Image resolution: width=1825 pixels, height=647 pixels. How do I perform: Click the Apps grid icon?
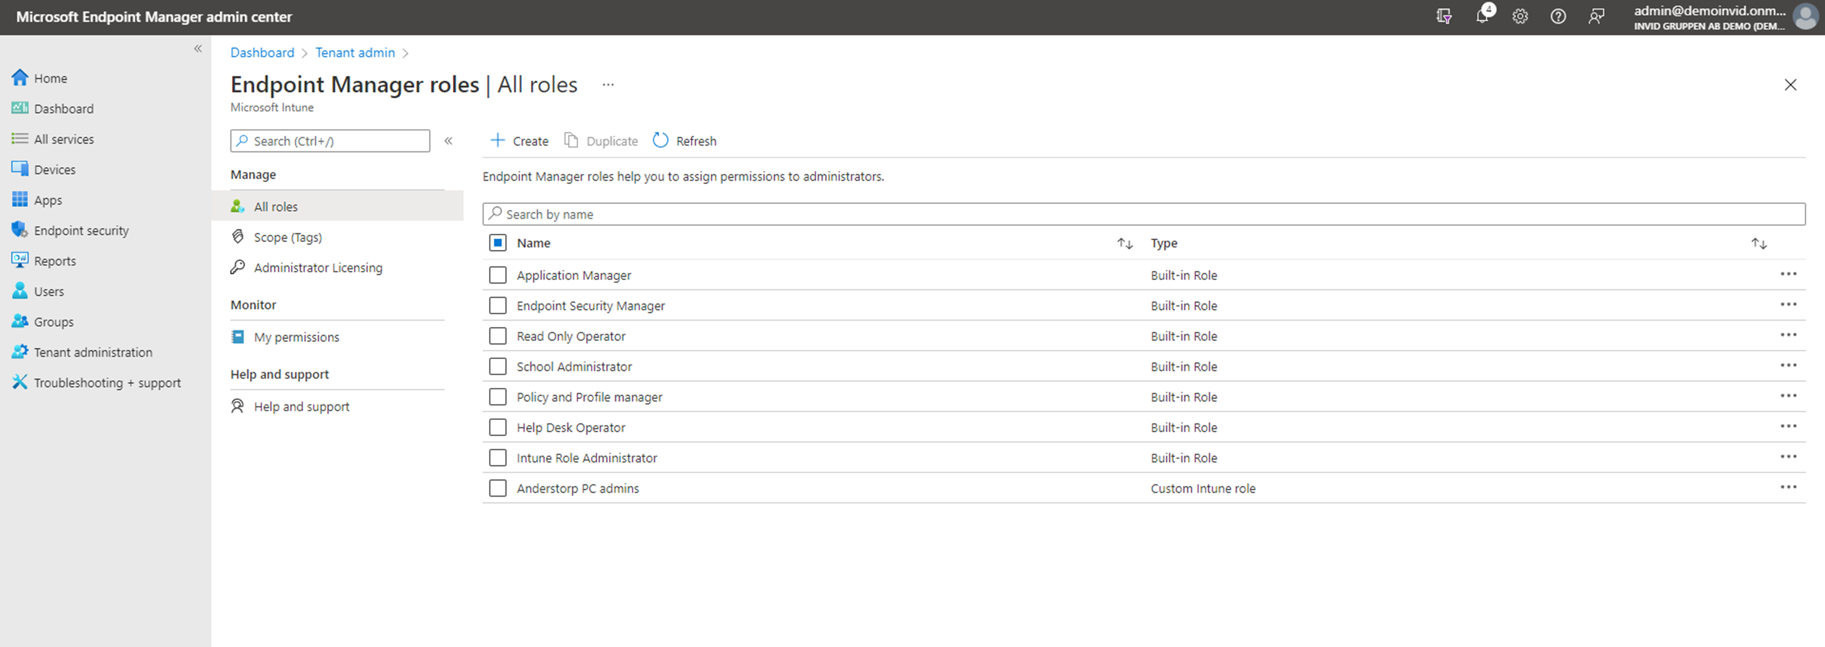20,200
